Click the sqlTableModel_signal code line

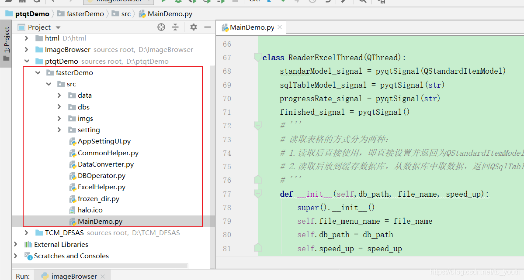pyautogui.click(x=362, y=85)
